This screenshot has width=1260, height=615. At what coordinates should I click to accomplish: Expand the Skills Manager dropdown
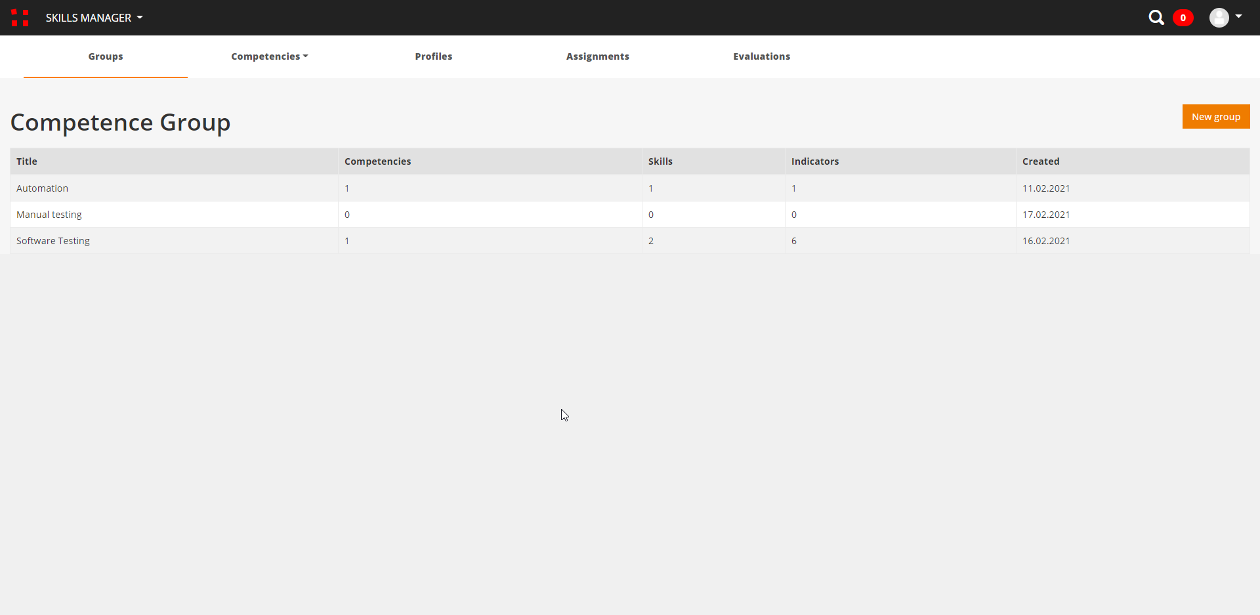[x=94, y=18]
